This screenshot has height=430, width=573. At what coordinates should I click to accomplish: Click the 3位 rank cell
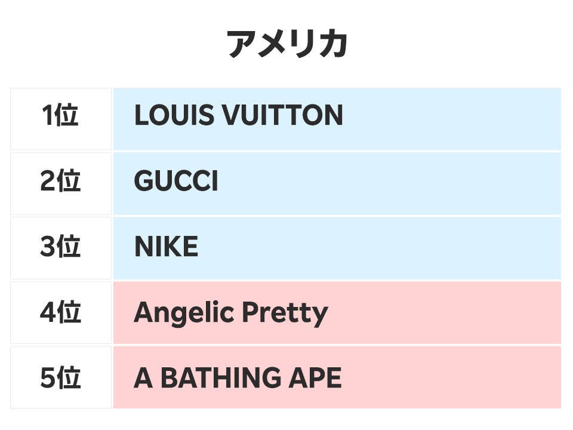[60, 247]
